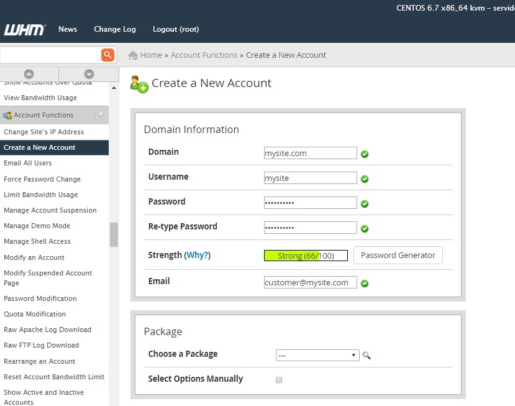The height and width of the screenshot is (406, 515).
Task: Collapse the Account Functions sidebar section
Action: [x=101, y=115]
